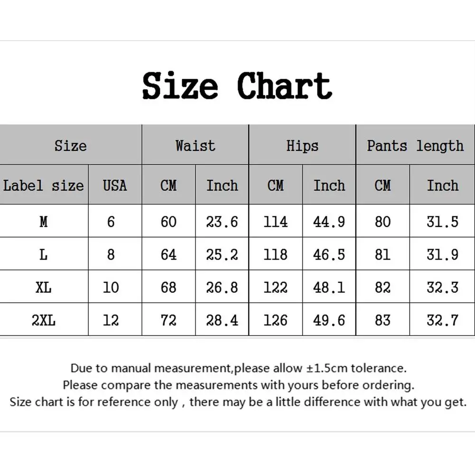Click USA size 6 cell

tap(111, 222)
